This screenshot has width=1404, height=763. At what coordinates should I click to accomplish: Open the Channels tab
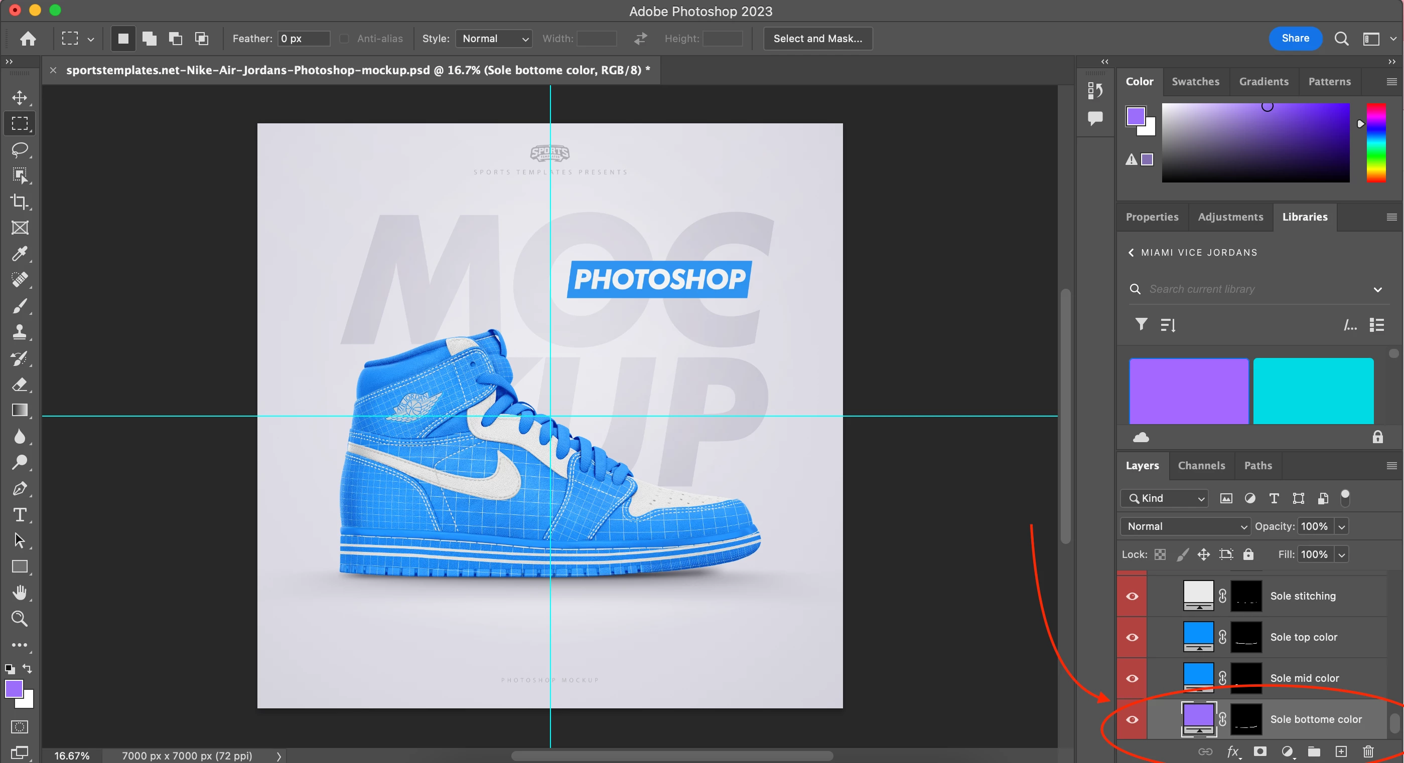(1201, 466)
